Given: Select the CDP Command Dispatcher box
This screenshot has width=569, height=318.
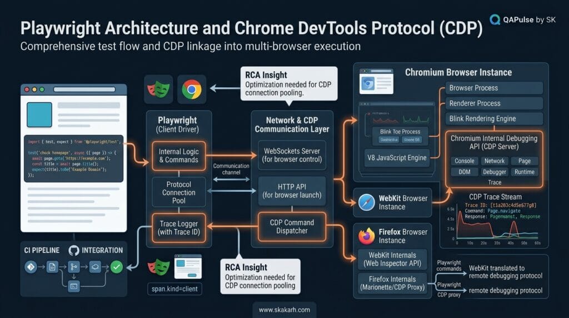Looking at the screenshot, I should point(292,226).
